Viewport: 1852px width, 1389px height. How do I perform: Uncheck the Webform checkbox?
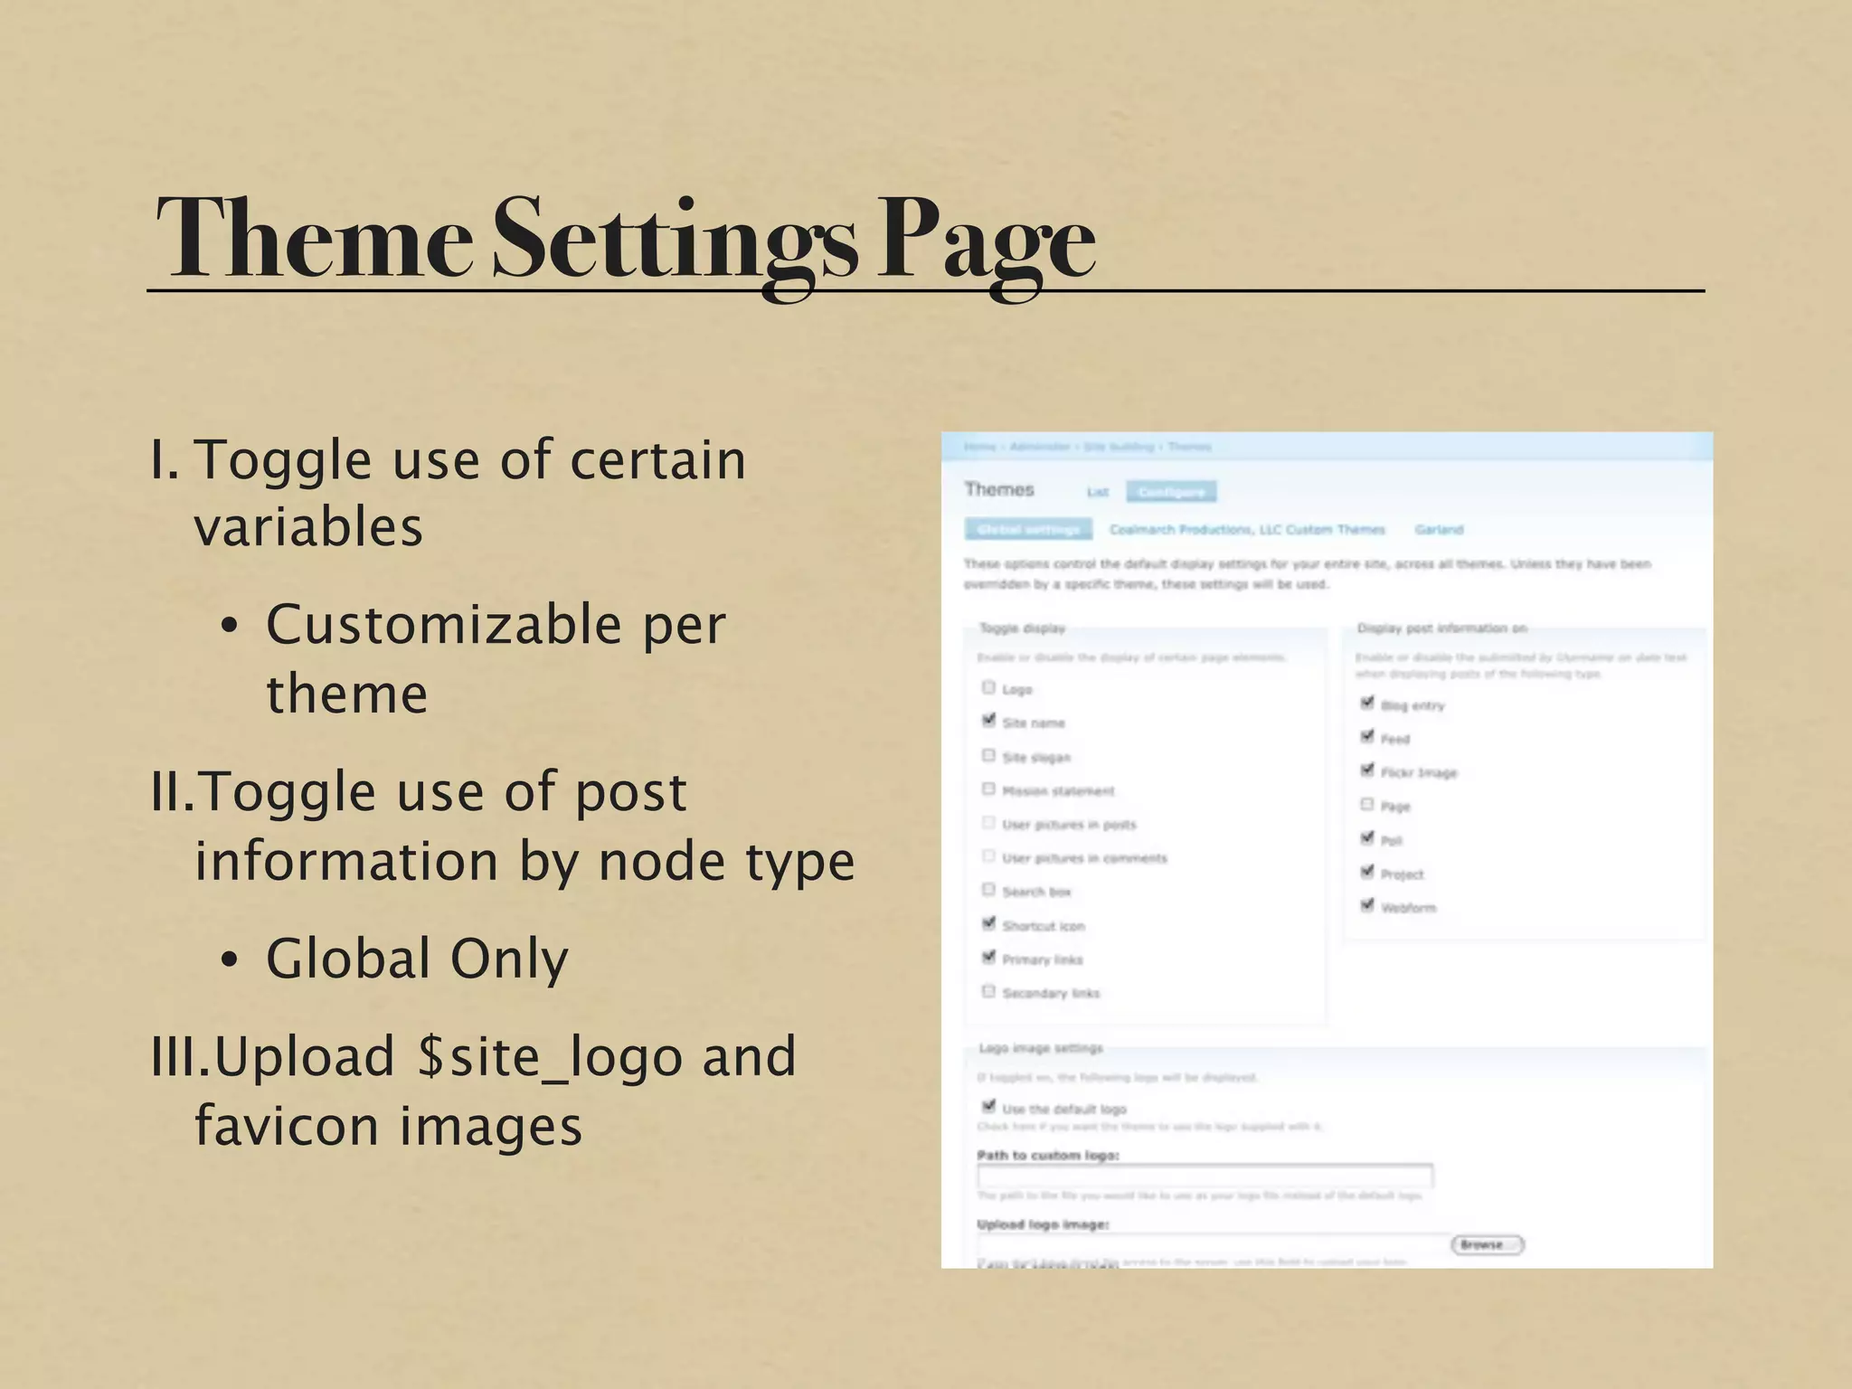[x=1367, y=905]
